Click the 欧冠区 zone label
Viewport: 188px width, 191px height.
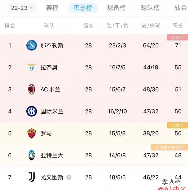click(177, 37)
